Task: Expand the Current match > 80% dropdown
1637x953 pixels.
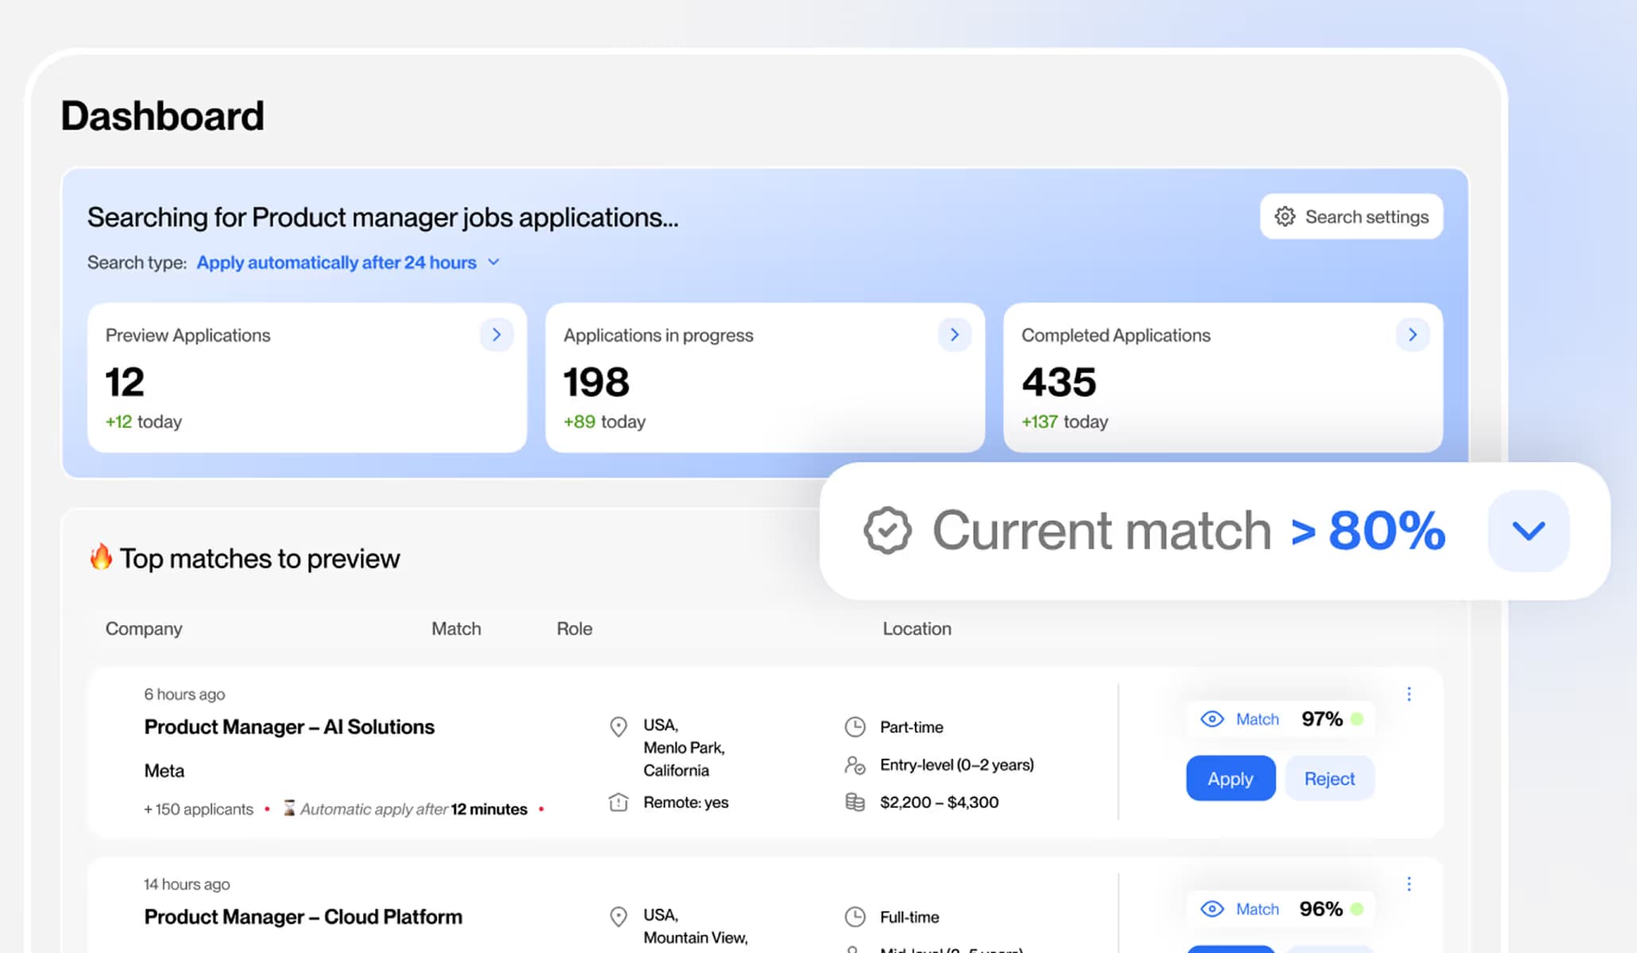Action: [x=1528, y=531]
